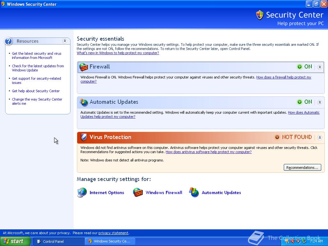The width and height of the screenshot is (328, 246).
Task: Click the red security alert shield in system tray
Action: point(292,241)
